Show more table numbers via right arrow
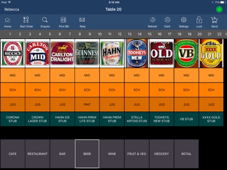 (x=226, y=34)
